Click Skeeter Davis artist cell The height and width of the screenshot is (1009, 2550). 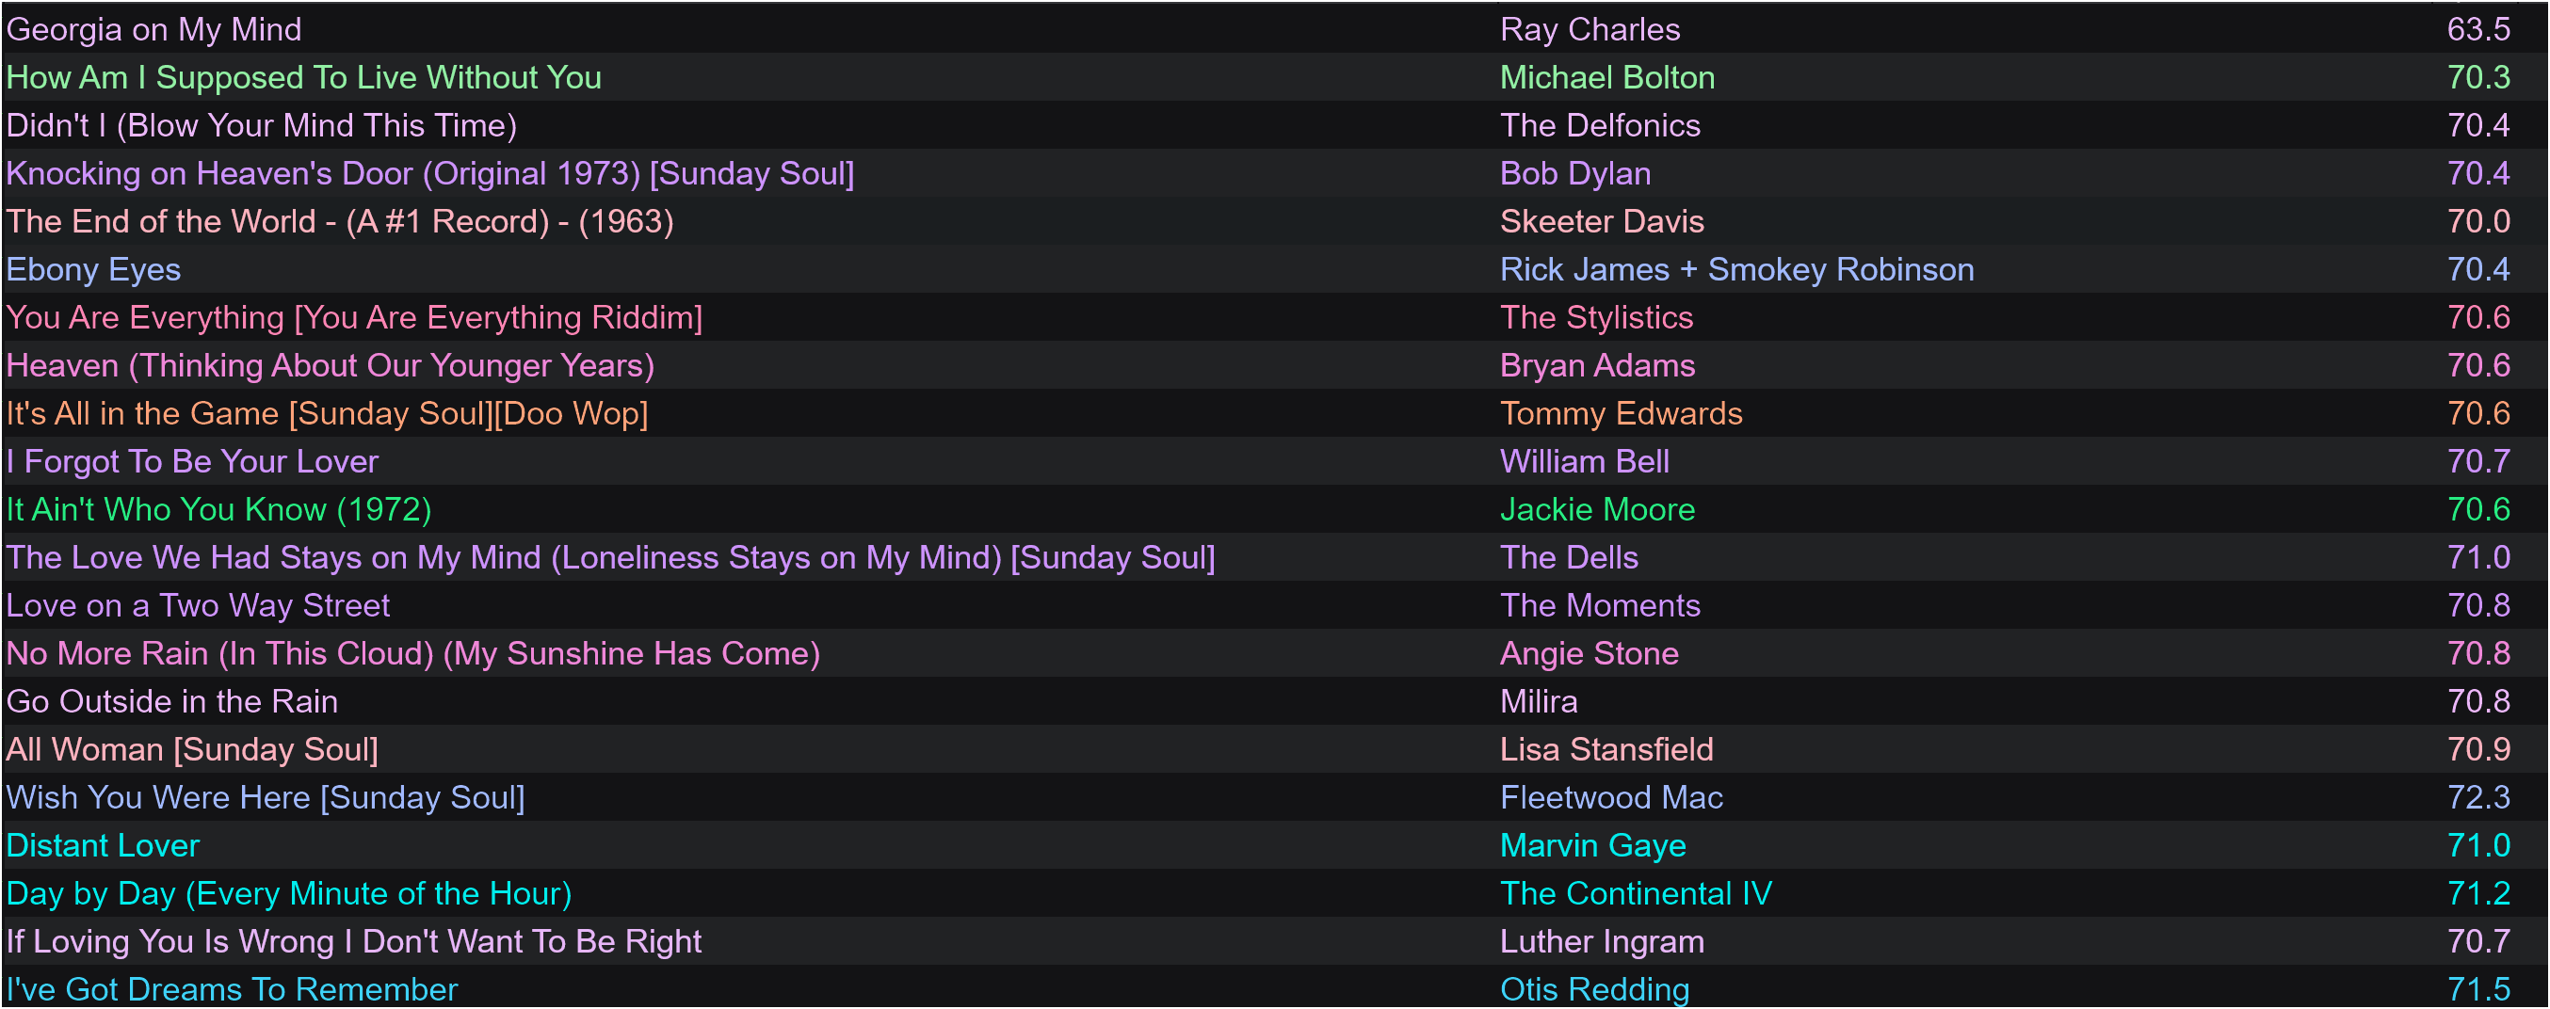click(1602, 221)
